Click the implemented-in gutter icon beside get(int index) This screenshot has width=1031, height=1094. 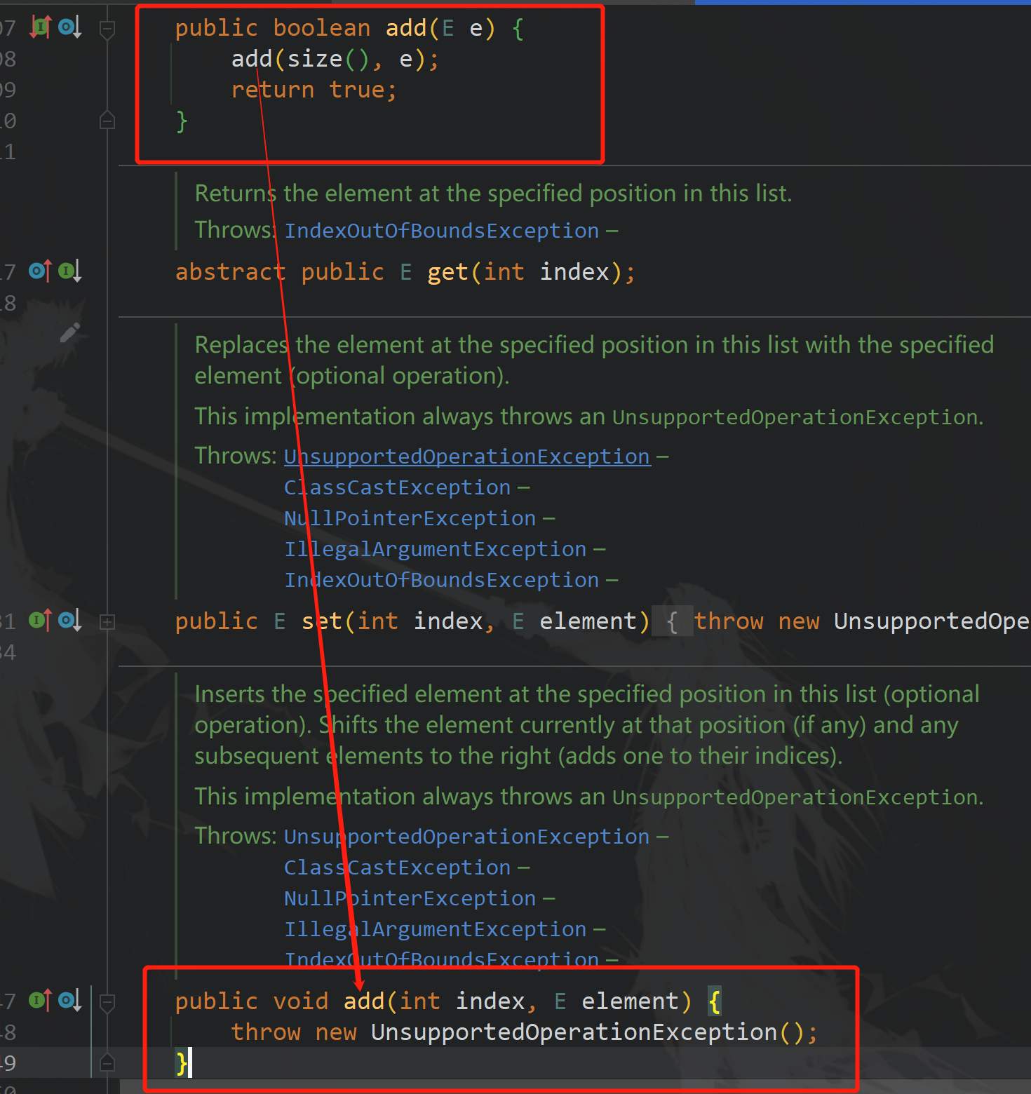pos(69,271)
